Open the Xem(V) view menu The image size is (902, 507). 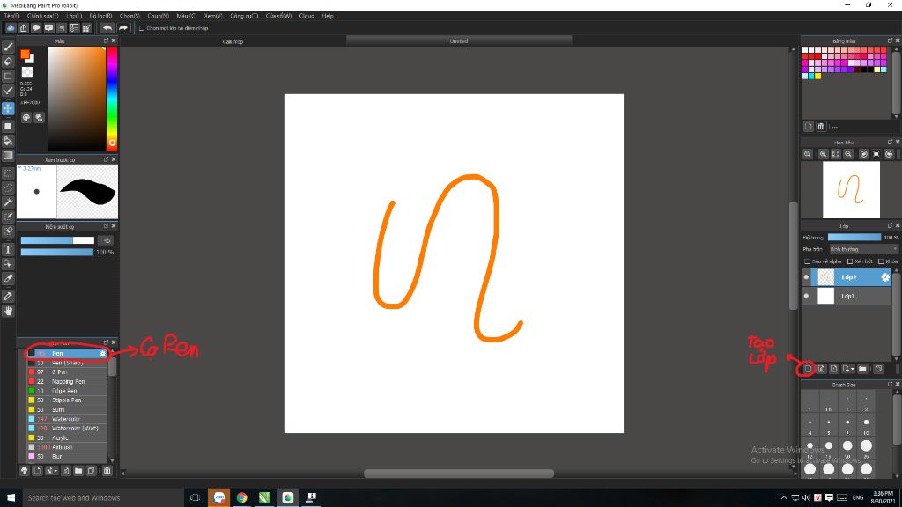213,16
